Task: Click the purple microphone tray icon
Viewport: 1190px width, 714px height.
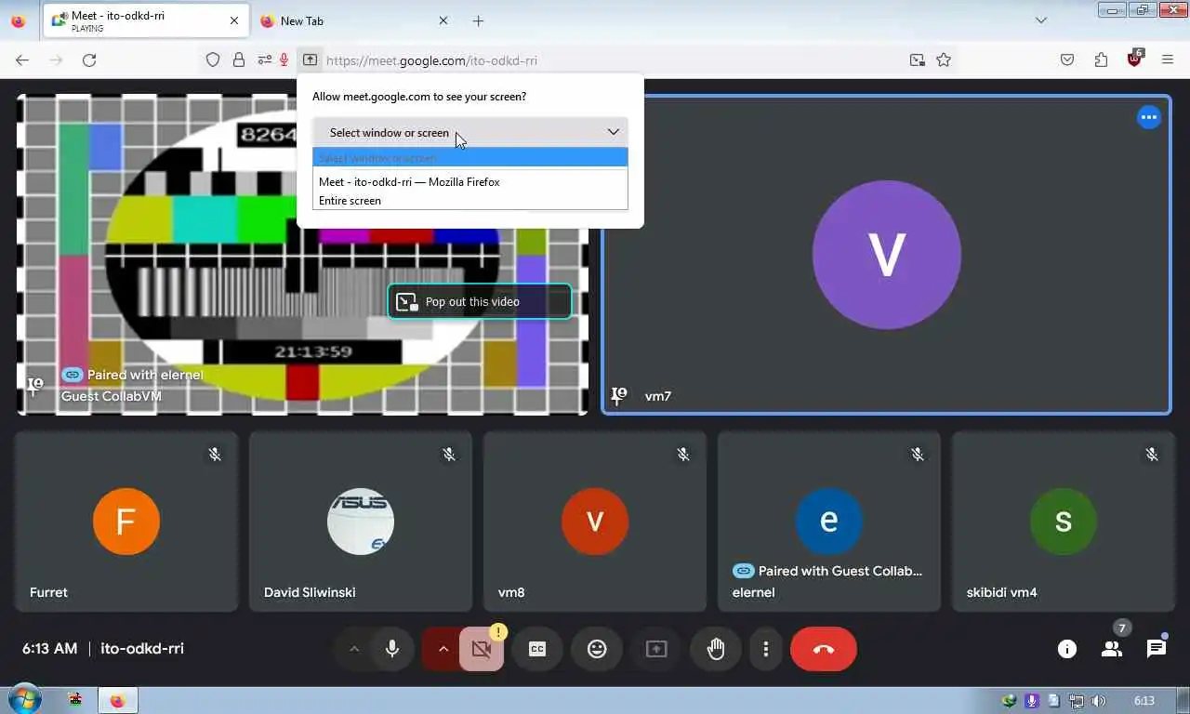Action: click(x=1031, y=701)
